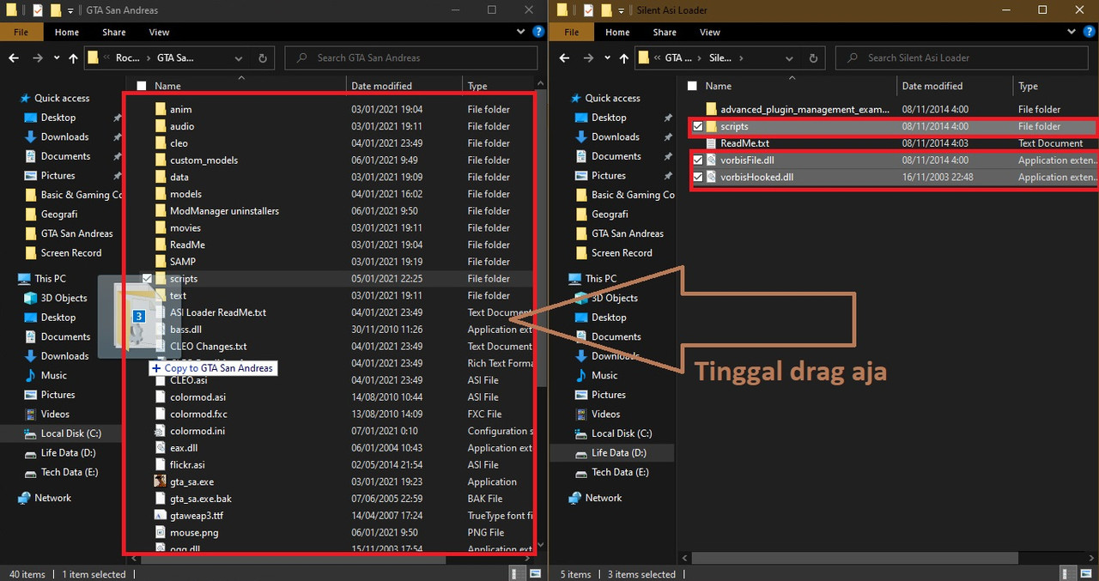This screenshot has width=1099, height=581.
Task: Uncheck the scripts folder checkbox in Silent Asi Loader
Action: 698,126
